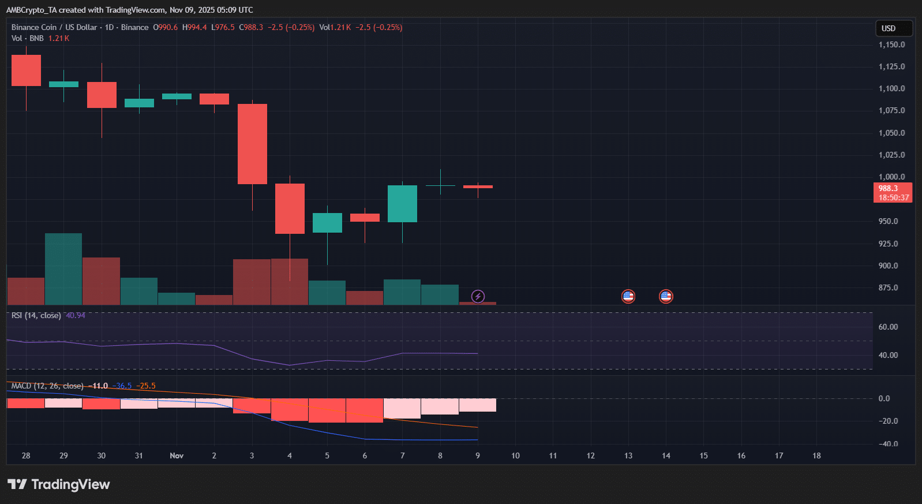Open the US flag event icon above date 14
This screenshot has height=504, width=922.
pyautogui.click(x=666, y=297)
